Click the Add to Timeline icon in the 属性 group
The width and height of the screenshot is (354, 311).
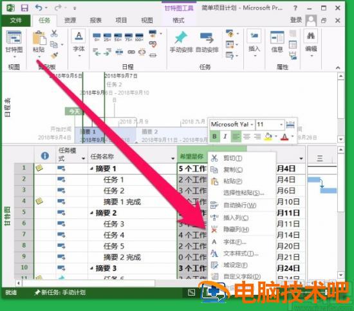tap(293, 55)
